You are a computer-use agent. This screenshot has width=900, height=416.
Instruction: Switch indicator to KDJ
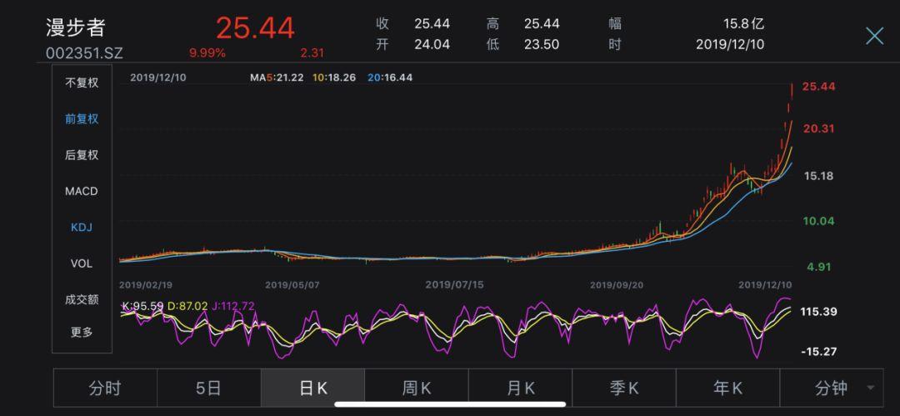[82, 228]
